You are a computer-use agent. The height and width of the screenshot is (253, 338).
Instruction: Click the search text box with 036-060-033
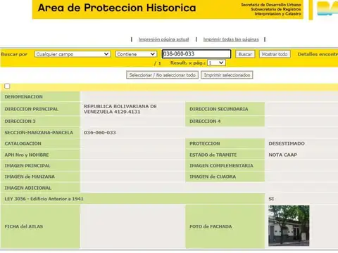click(196, 54)
